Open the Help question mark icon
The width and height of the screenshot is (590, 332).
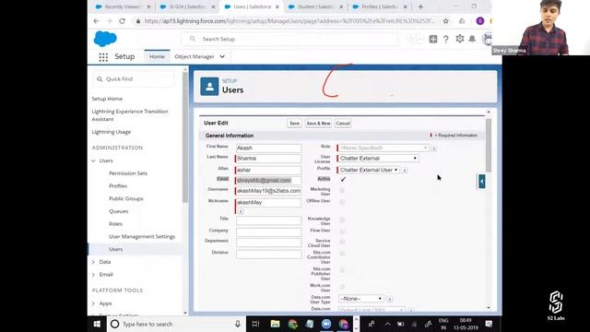tap(446, 39)
